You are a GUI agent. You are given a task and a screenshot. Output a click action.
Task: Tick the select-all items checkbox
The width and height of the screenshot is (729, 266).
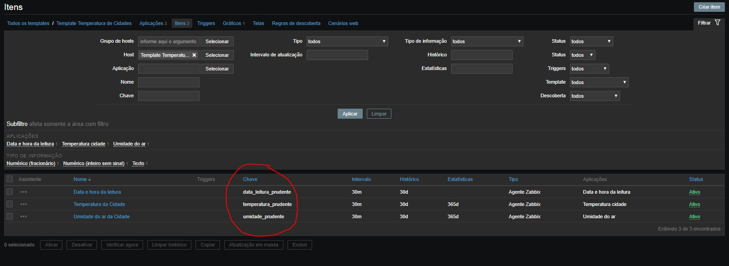pyautogui.click(x=10, y=179)
